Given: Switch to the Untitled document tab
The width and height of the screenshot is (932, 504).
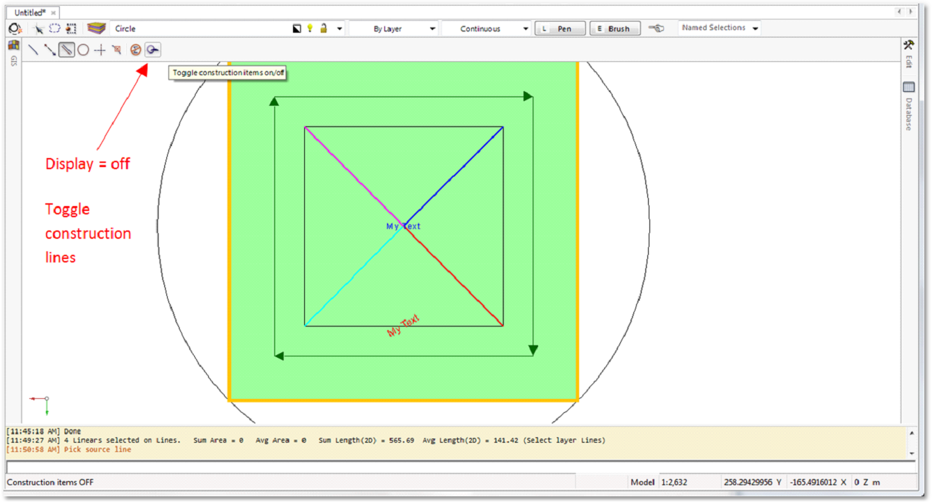Looking at the screenshot, I should (30, 13).
